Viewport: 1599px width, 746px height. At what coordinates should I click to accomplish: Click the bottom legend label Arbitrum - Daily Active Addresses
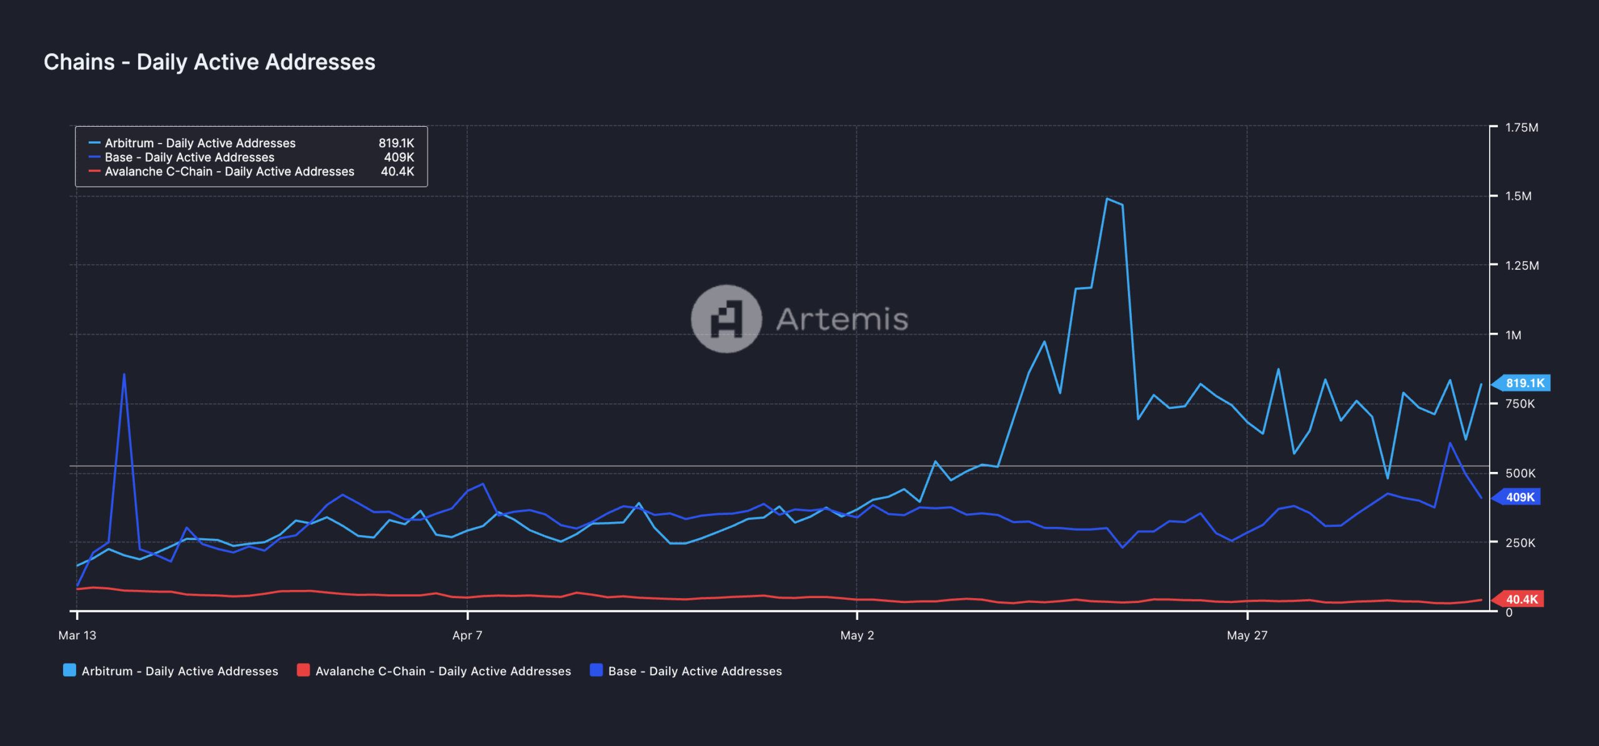click(180, 671)
